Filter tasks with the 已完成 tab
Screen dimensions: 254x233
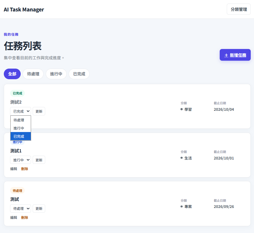pyautogui.click(x=79, y=74)
